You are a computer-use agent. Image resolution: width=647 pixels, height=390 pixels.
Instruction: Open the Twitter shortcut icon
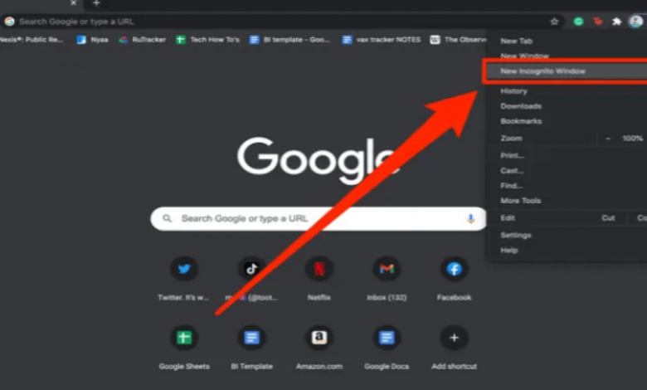click(184, 269)
